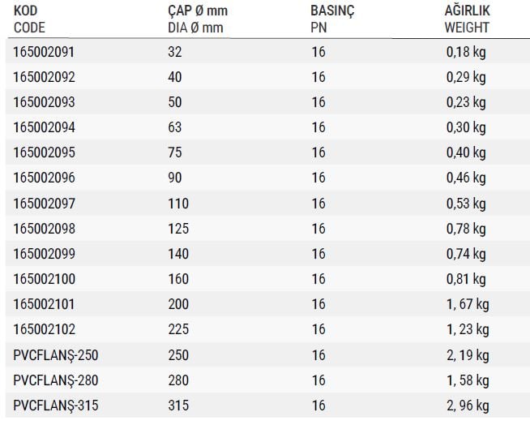Click the PVCFLANŞ-315 code cell
Image resolution: width=530 pixels, height=442 pixels.
(56, 406)
